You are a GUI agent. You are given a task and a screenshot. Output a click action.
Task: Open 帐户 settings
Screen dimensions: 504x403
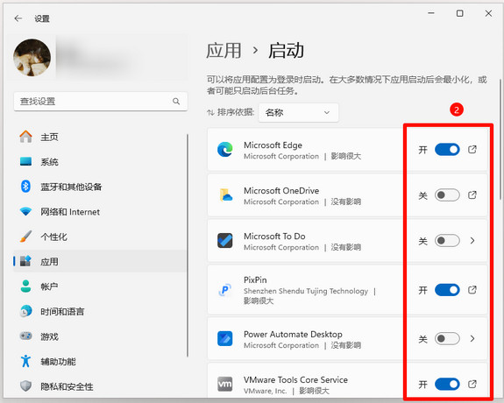tap(100, 286)
